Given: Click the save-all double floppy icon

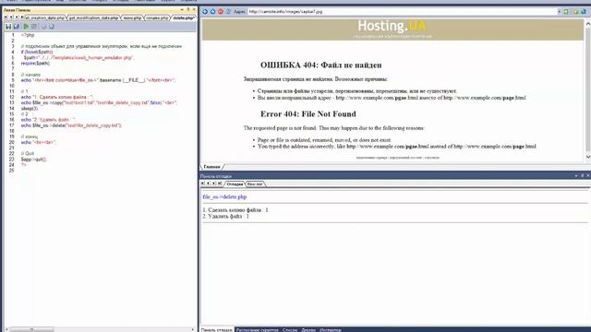Looking at the screenshot, I should [17, 27].
